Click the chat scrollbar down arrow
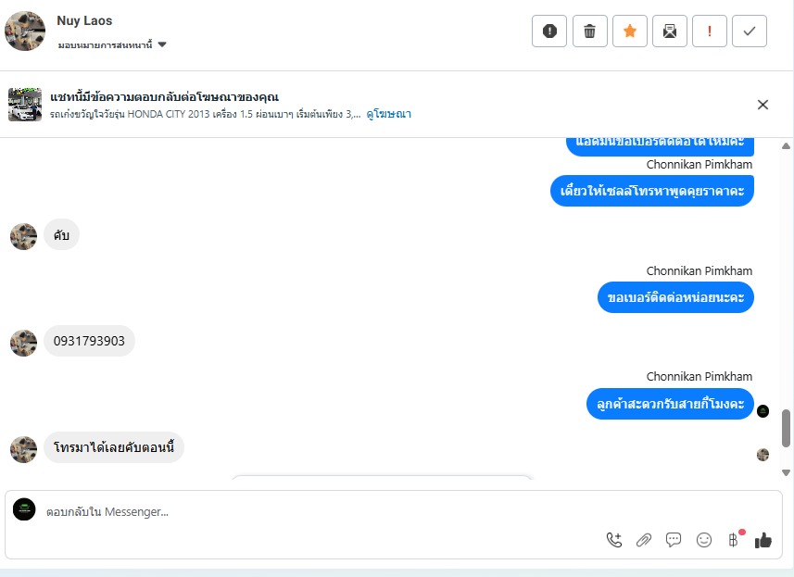The width and height of the screenshot is (794, 577). pyautogui.click(x=786, y=472)
